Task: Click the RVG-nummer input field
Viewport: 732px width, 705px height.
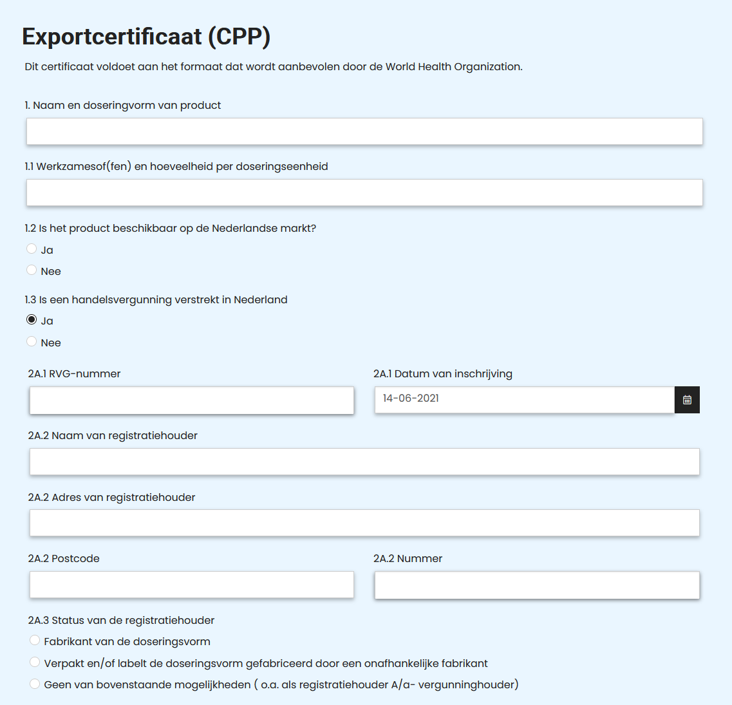Action: (191, 400)
